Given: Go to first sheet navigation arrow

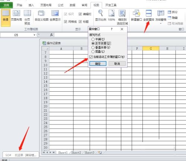Looking at the screenshot, I should pyautogui.click(x=44, y=152).
